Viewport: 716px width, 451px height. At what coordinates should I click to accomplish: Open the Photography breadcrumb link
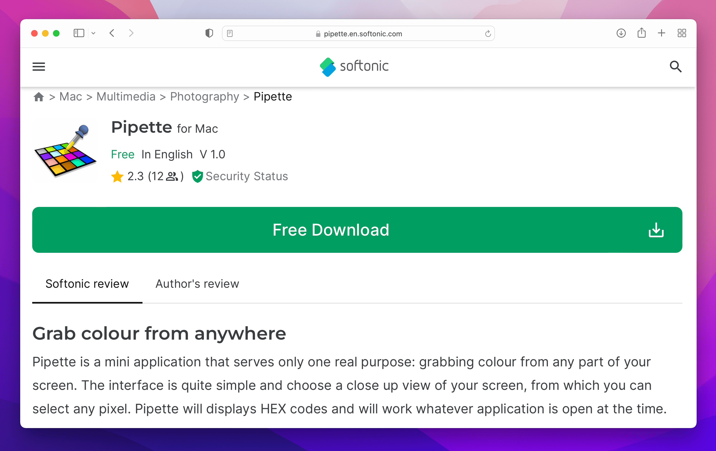[x=204, y=96]
